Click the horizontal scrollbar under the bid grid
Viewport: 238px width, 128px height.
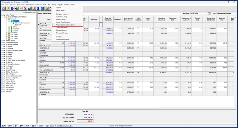[99, 108]
